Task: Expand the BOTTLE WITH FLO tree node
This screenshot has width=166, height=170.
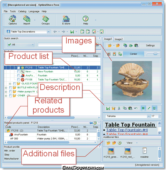Action: pos(6,88)
